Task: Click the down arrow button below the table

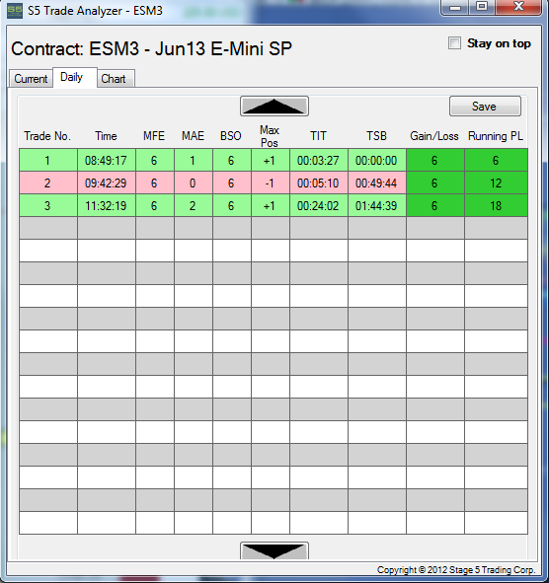Action: 274,550
